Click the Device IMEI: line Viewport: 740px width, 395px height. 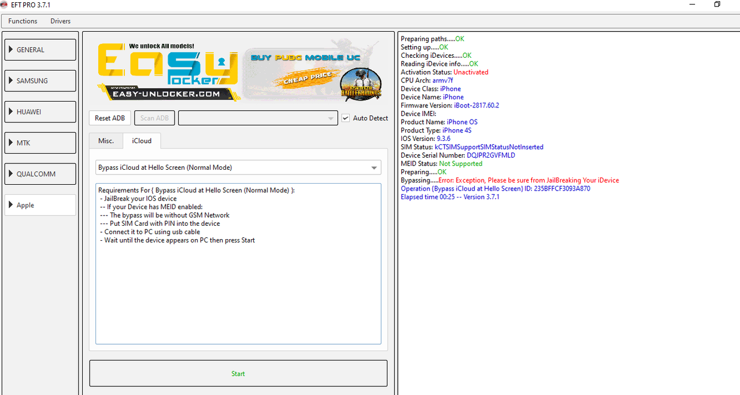click(x=419, y=114)
